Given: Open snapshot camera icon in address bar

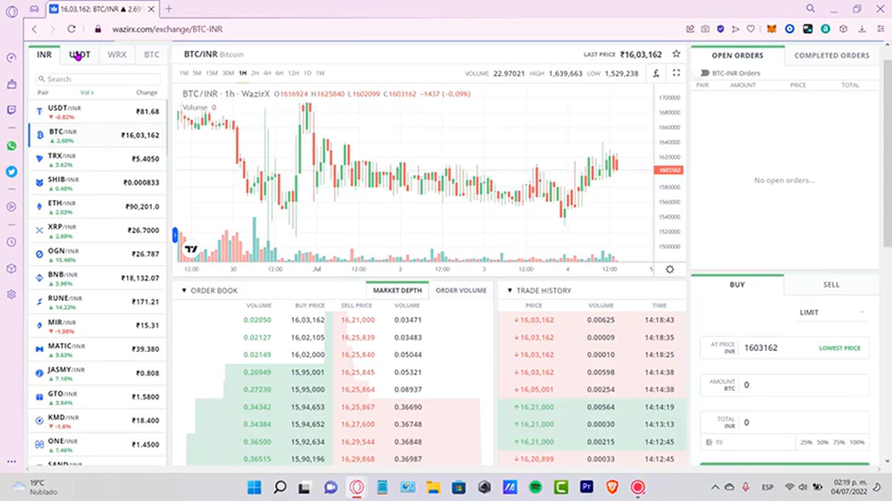Looking at the screenshot, I should [705, 29].
